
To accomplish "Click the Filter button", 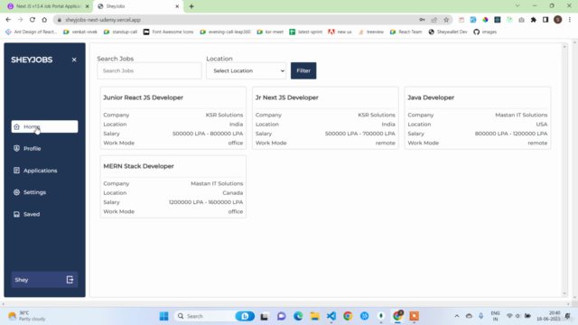I will coord(303,70).
